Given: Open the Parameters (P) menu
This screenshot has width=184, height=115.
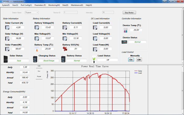Looking at the screenshot, I should coord(40,5).
